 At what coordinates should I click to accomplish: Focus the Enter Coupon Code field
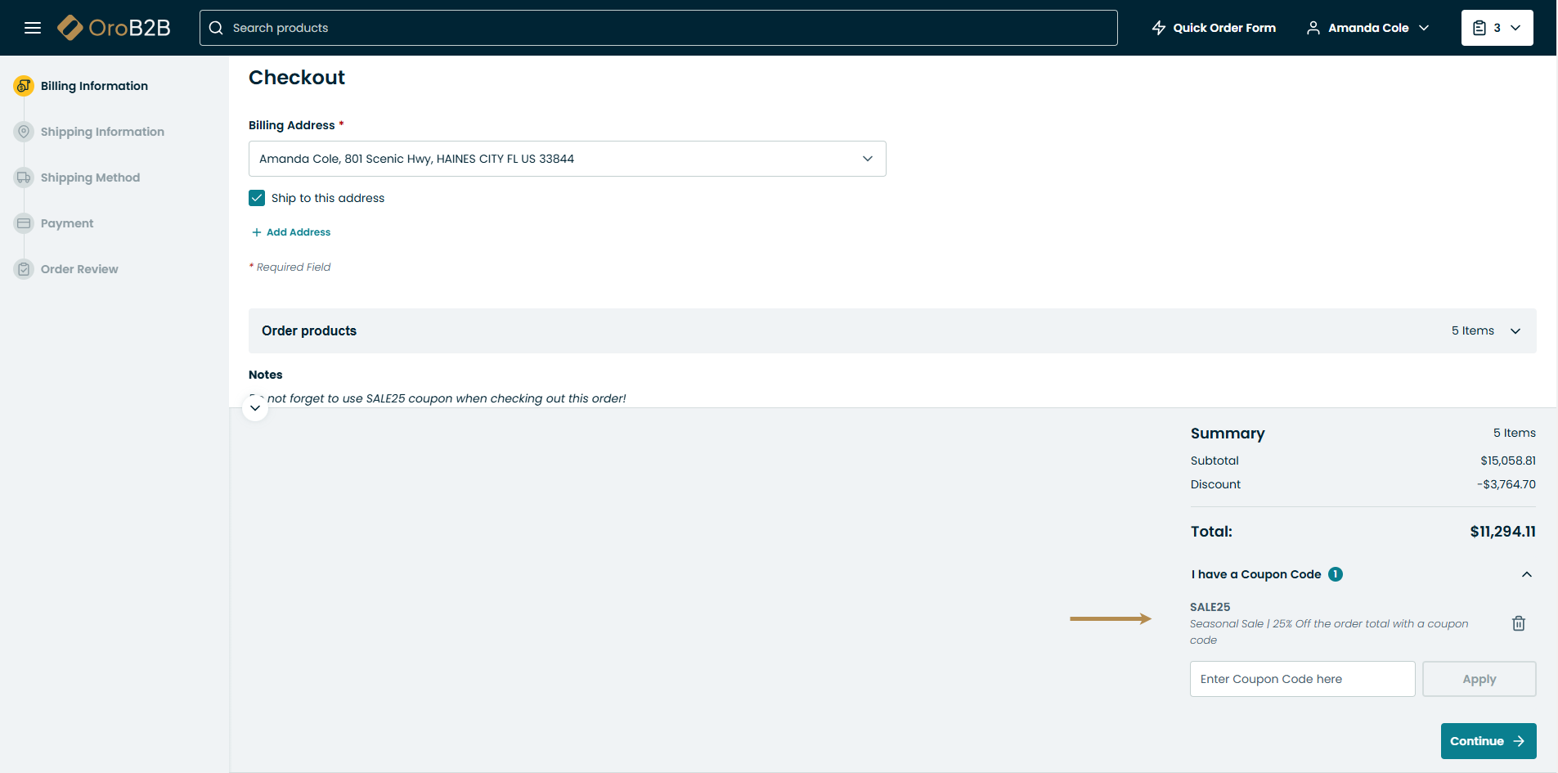coord(1302,679)
